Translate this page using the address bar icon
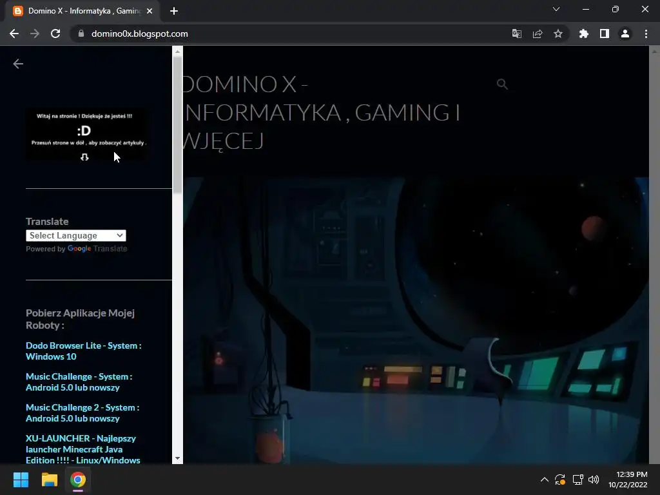Image resolution: width=660 pixels, height=495 pixels. pyautogui.click(x=517, y=34)
